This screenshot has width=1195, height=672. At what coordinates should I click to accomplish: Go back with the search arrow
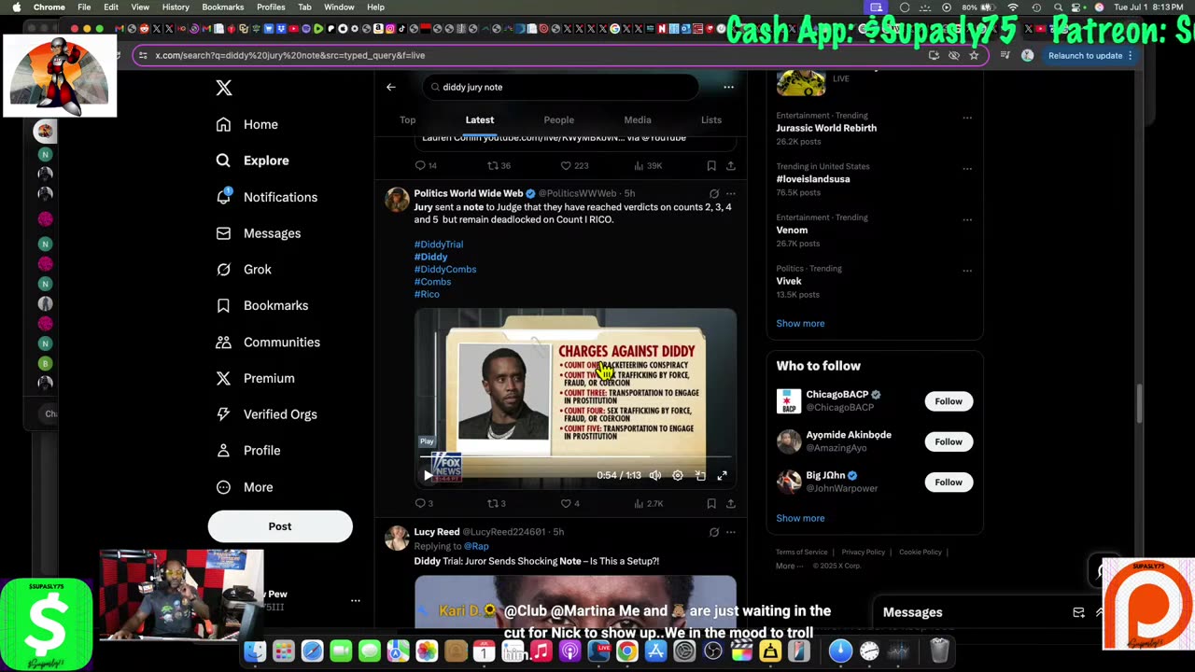[x=391, y=87]
